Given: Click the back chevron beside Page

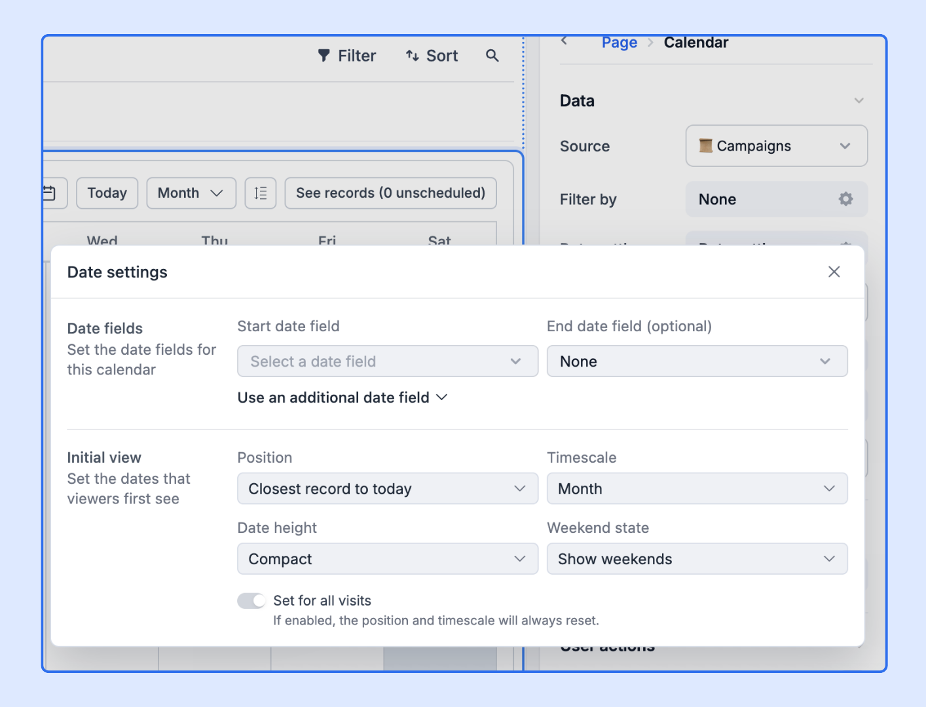Looking at the screenshot, I should [x=565, y=41].
